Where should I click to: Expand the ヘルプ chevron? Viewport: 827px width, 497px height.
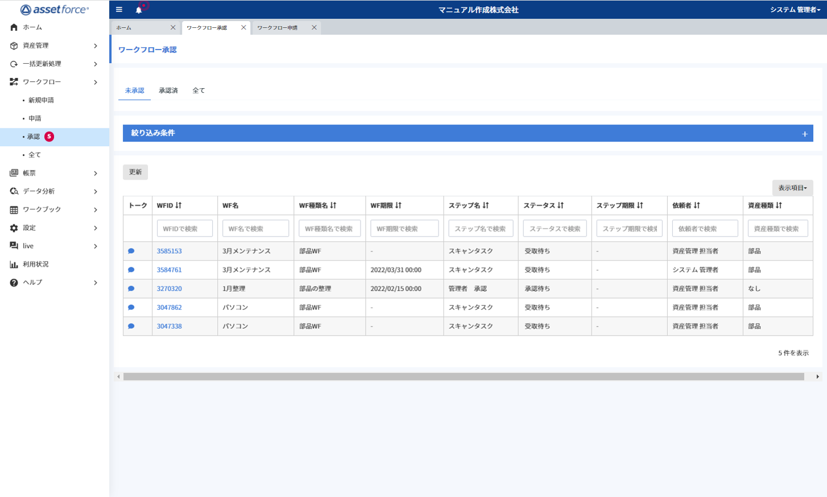tap(96, 283)
